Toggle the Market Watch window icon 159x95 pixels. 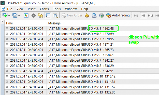tap(26, 16)
